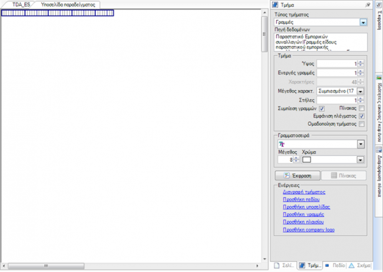Enable the Πίνακας checkbox
Image resolution: width=383 pixels, height=272 pixels.
[361, 108]
